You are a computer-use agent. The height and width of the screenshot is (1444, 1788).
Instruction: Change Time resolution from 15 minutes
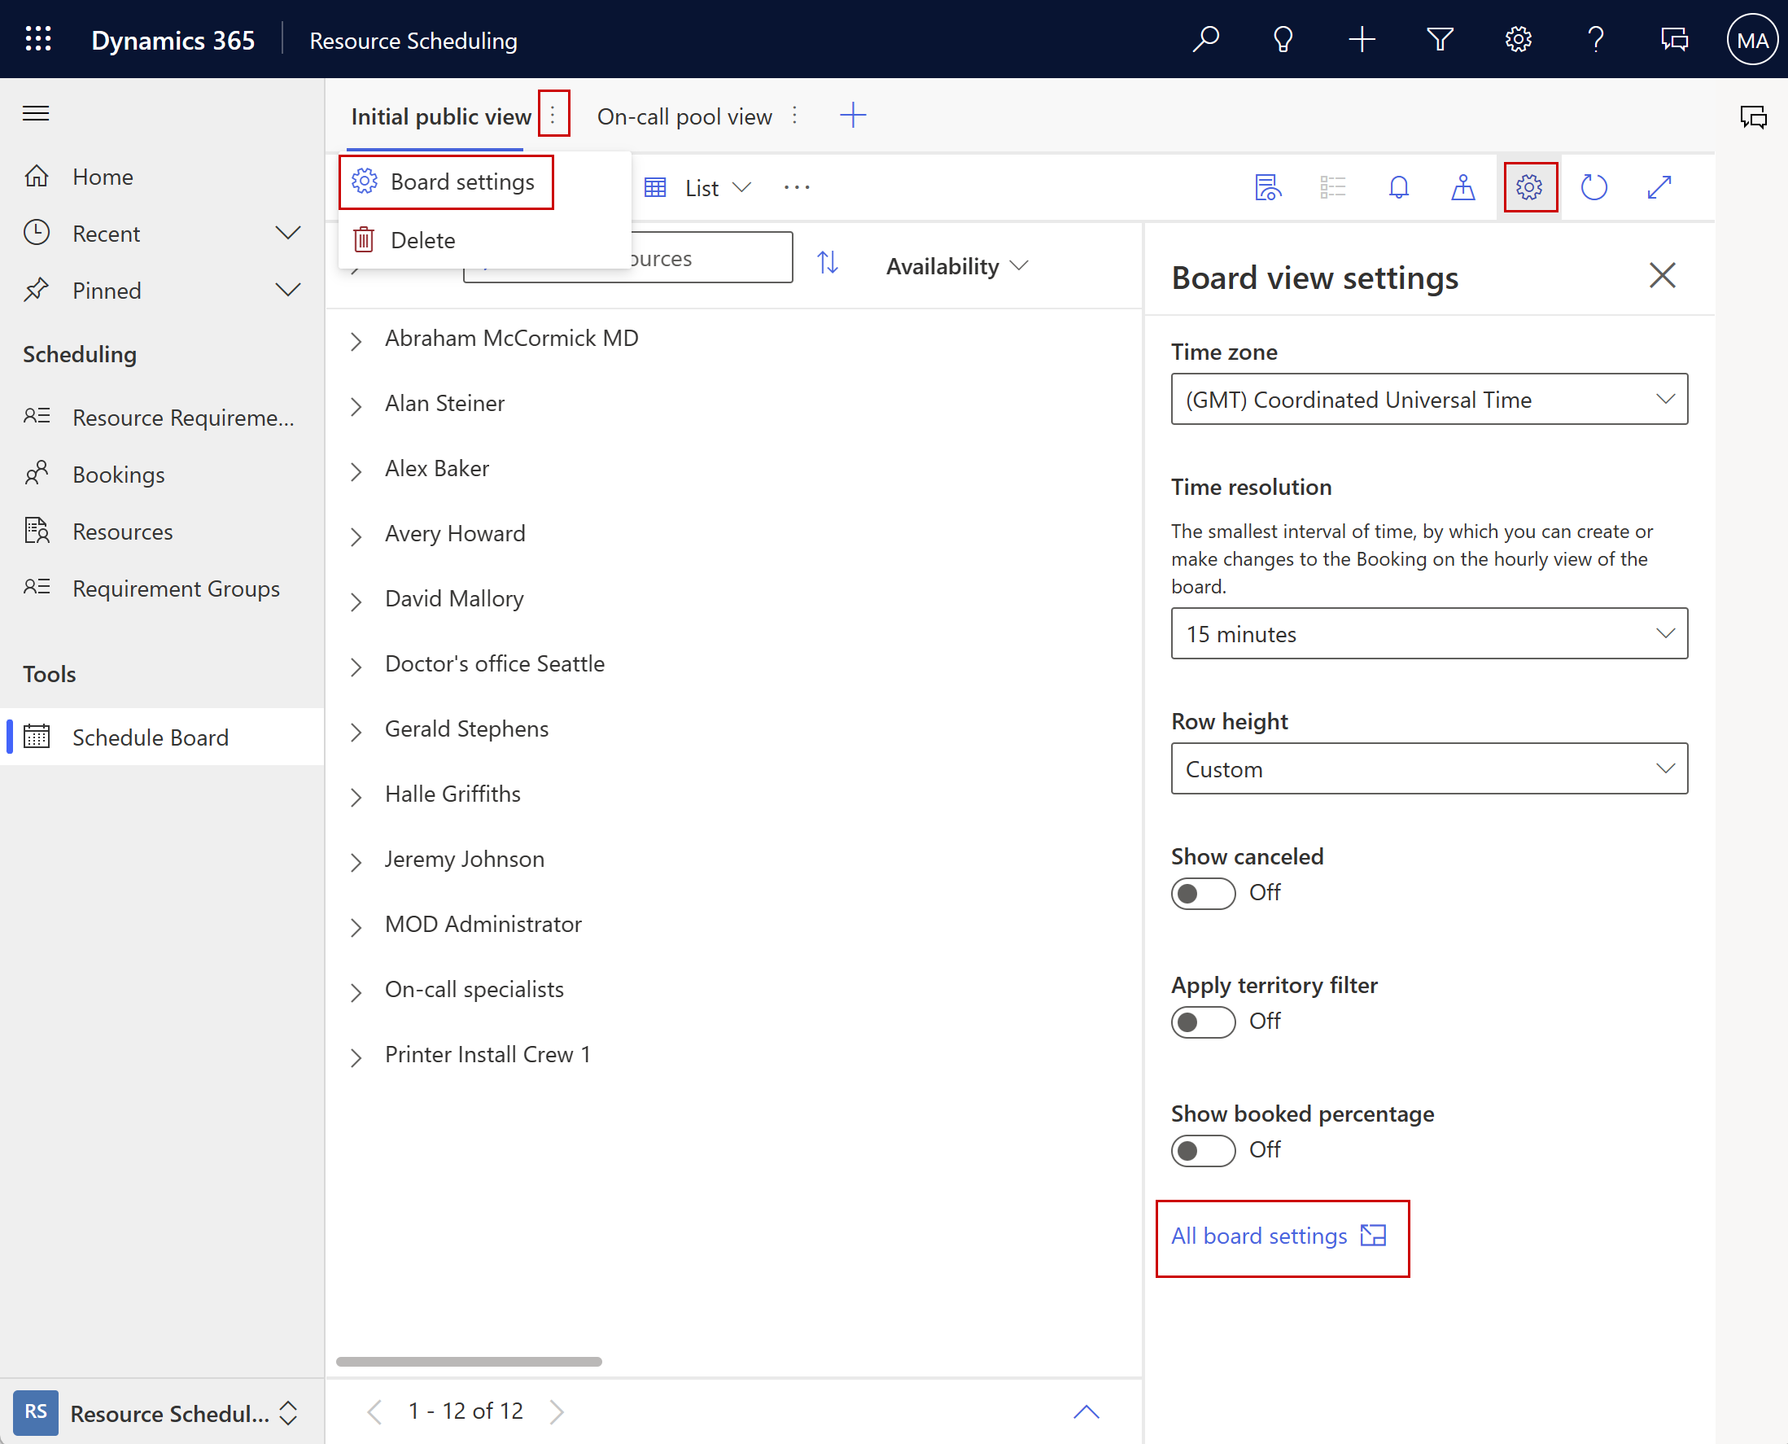1427,633
